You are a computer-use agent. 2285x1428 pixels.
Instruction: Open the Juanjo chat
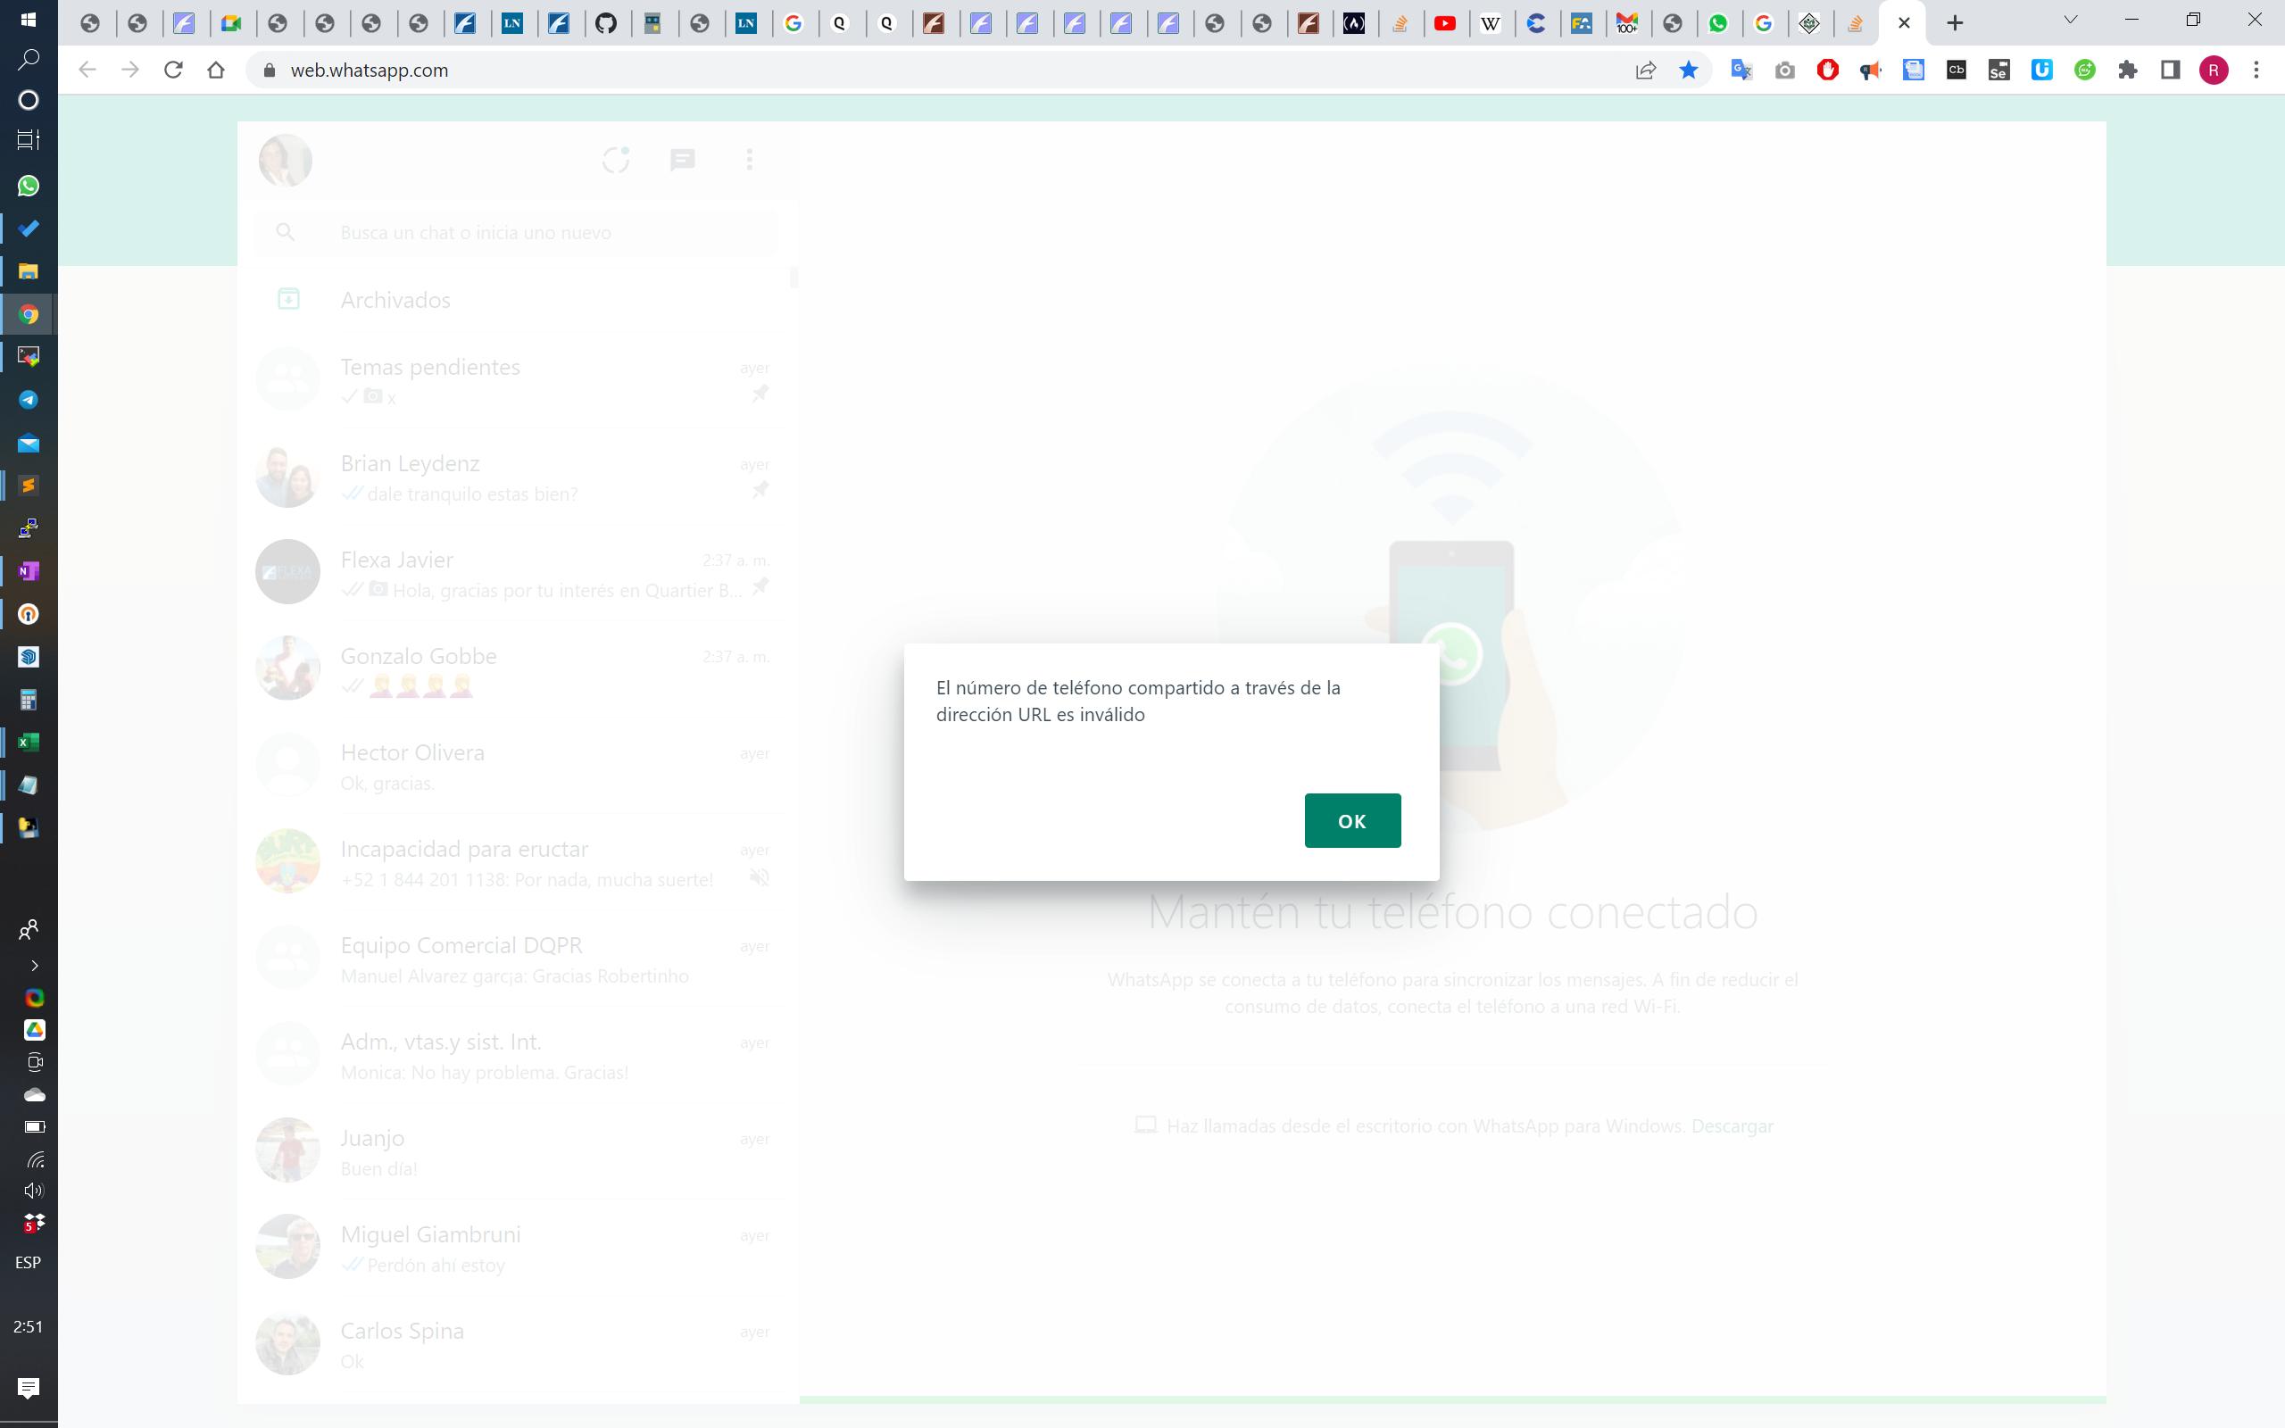point(516,1151)
